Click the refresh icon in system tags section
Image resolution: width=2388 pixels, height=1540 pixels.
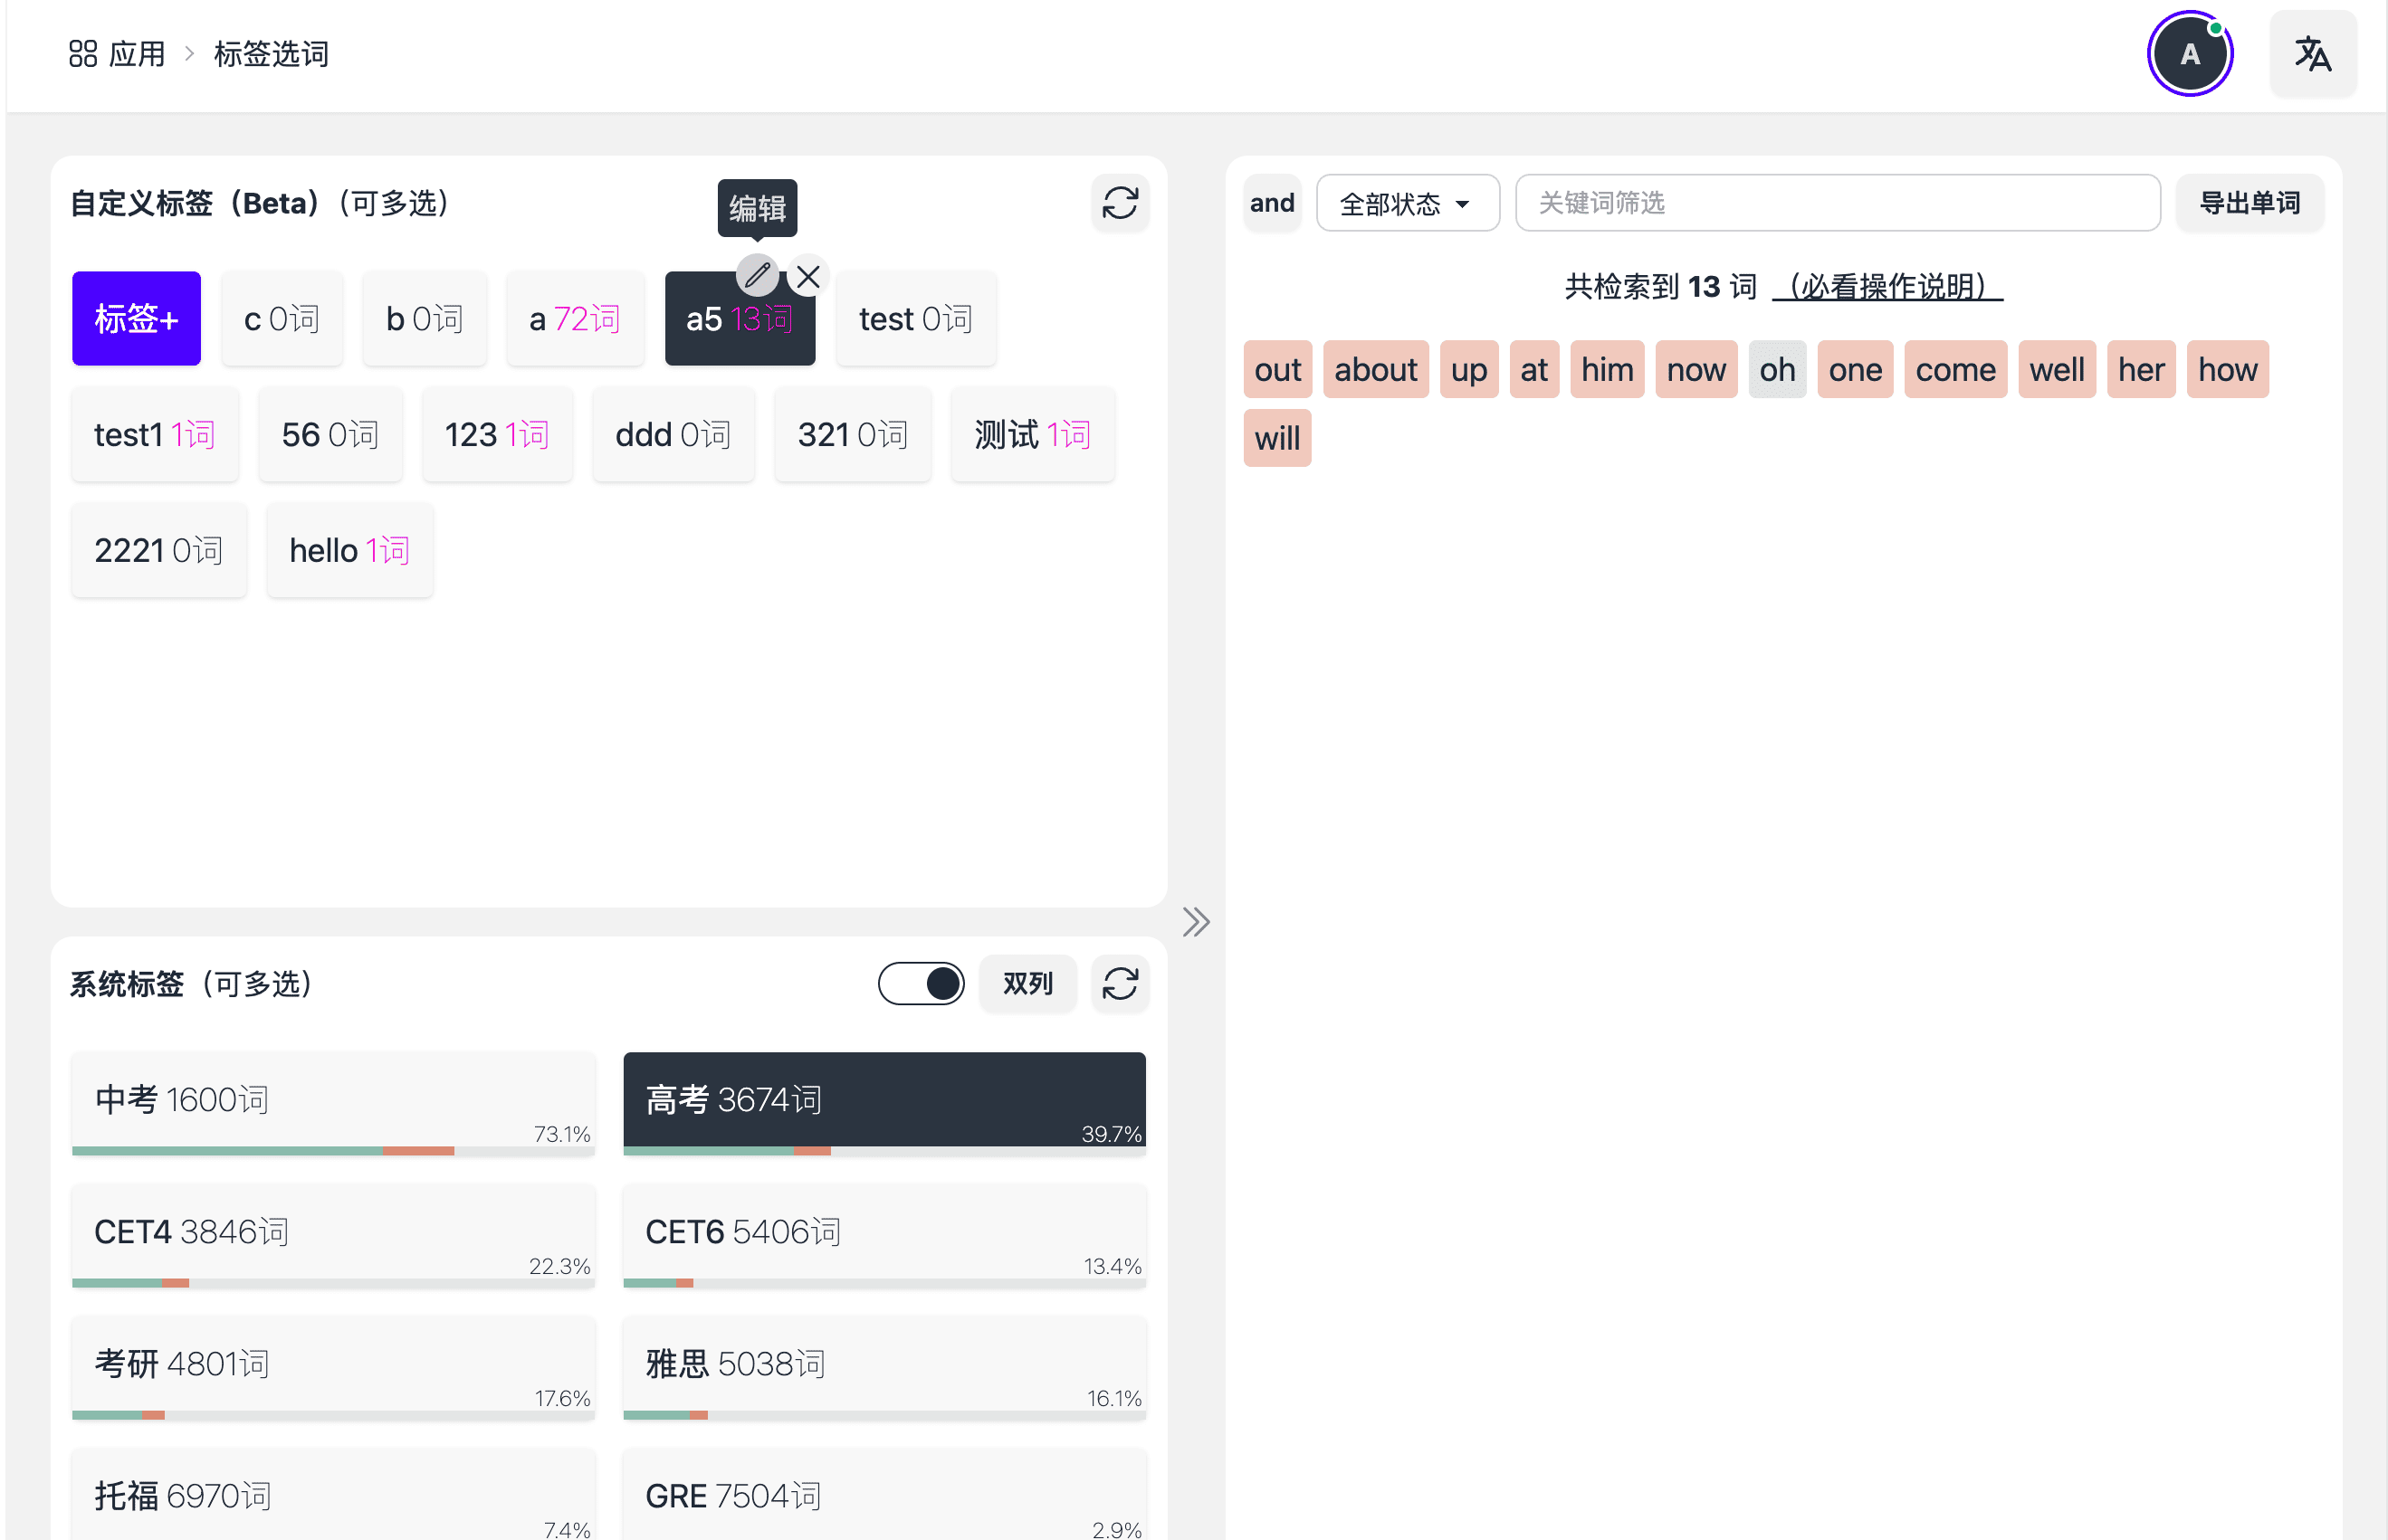1121,985
